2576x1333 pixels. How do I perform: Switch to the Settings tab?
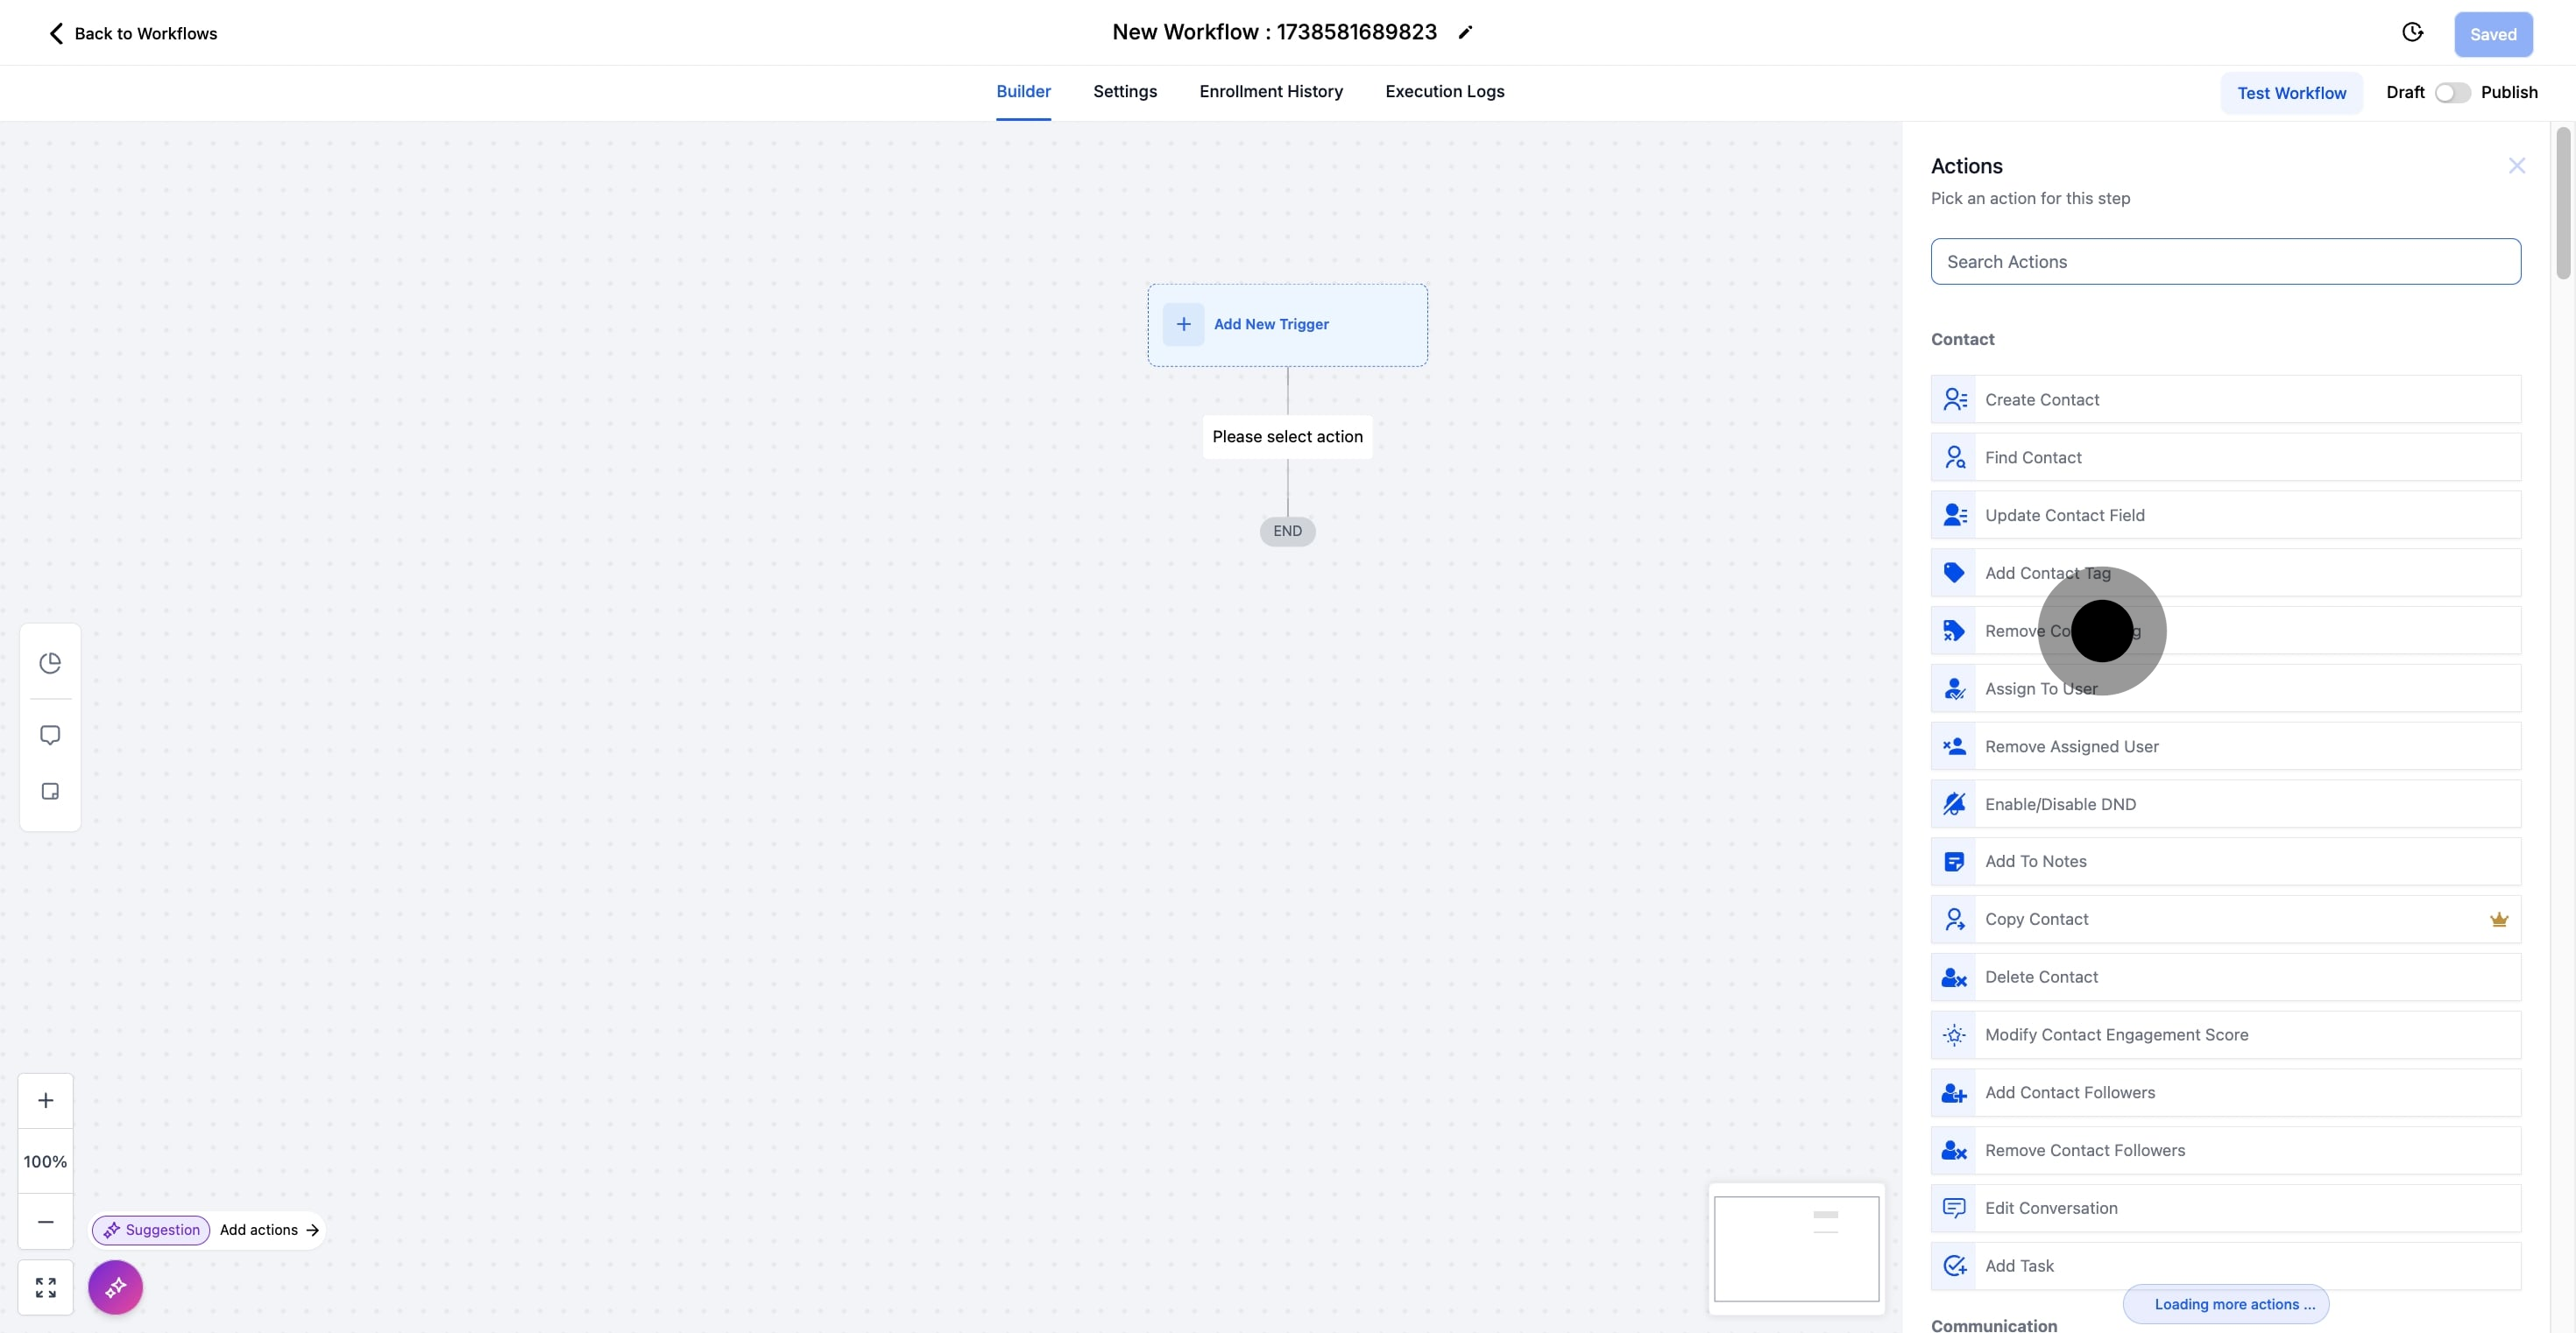point(1124,92)
